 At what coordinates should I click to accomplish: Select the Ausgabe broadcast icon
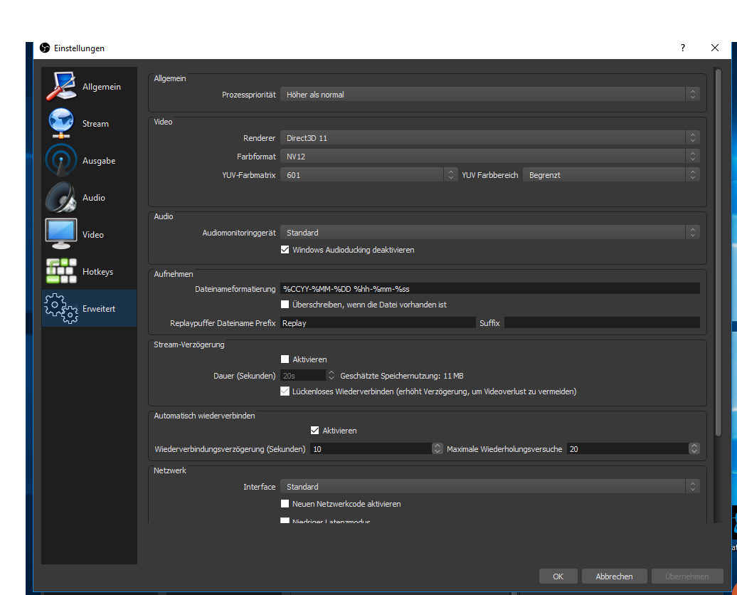(x=61, y=161)
